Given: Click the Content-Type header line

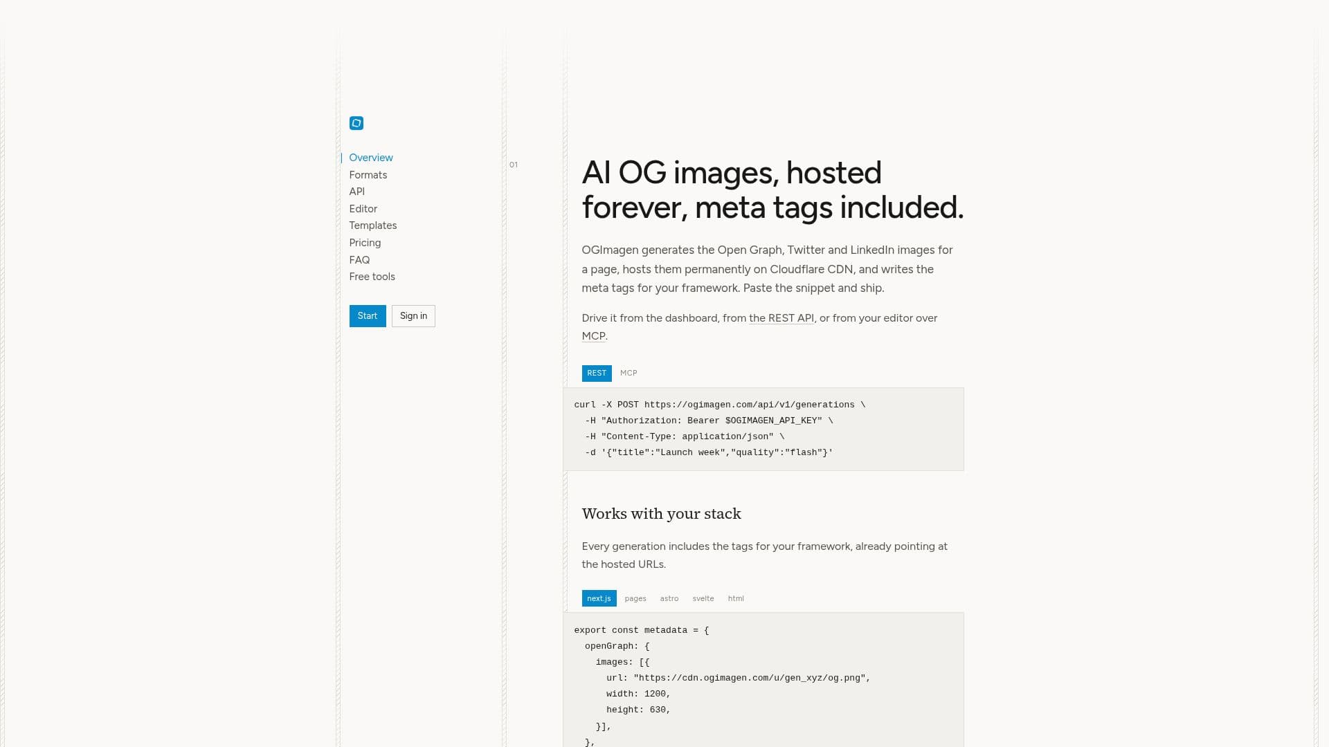Looking at the screenshot, I should 685,436.
